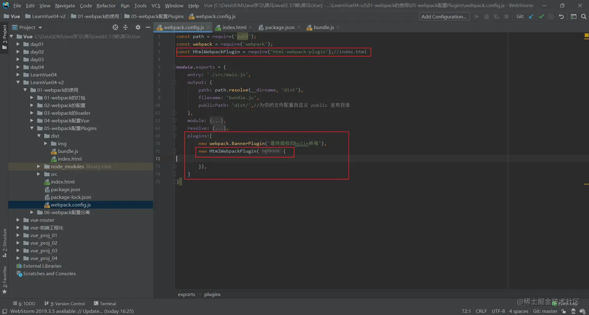The image size is (589, 315).
Task: Open Search Everywhere magnifier icon
Action: click(x=583, y=17)
